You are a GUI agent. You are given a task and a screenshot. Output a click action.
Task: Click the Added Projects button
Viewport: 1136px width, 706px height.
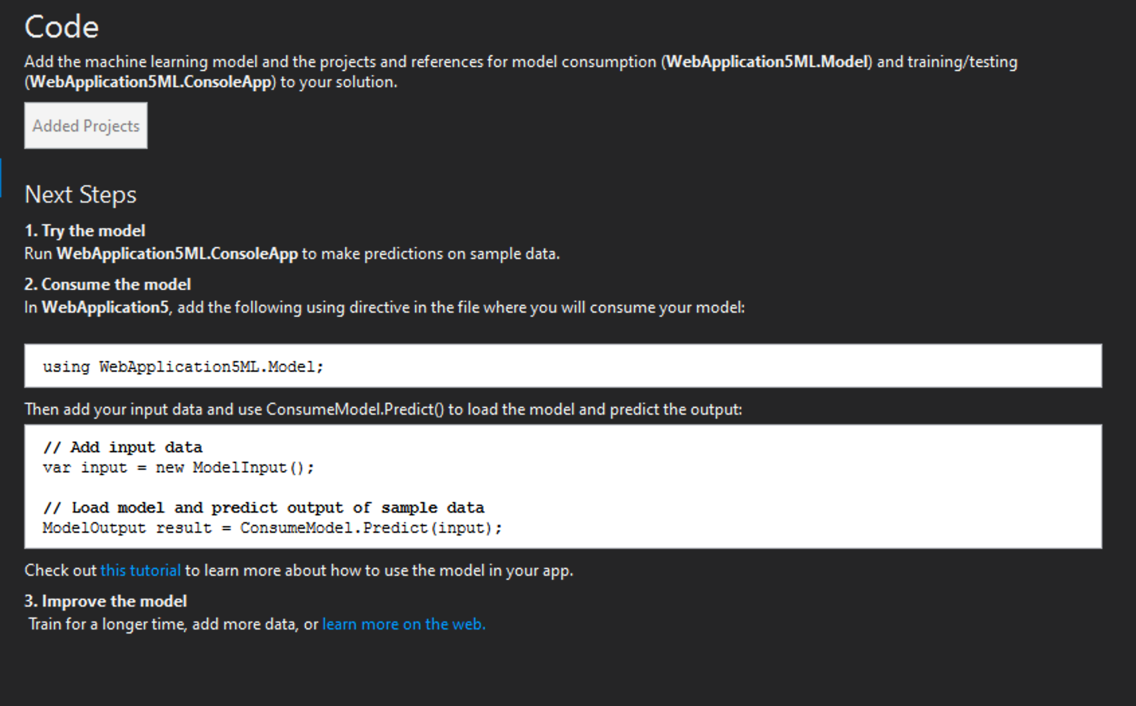pyautogui.click(x=85, y=125)
